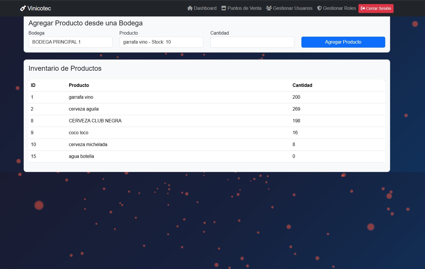Screen dimensions: 425x269
Task: Open Puntos de Venta in navbar
Action: tap(241, 8)
